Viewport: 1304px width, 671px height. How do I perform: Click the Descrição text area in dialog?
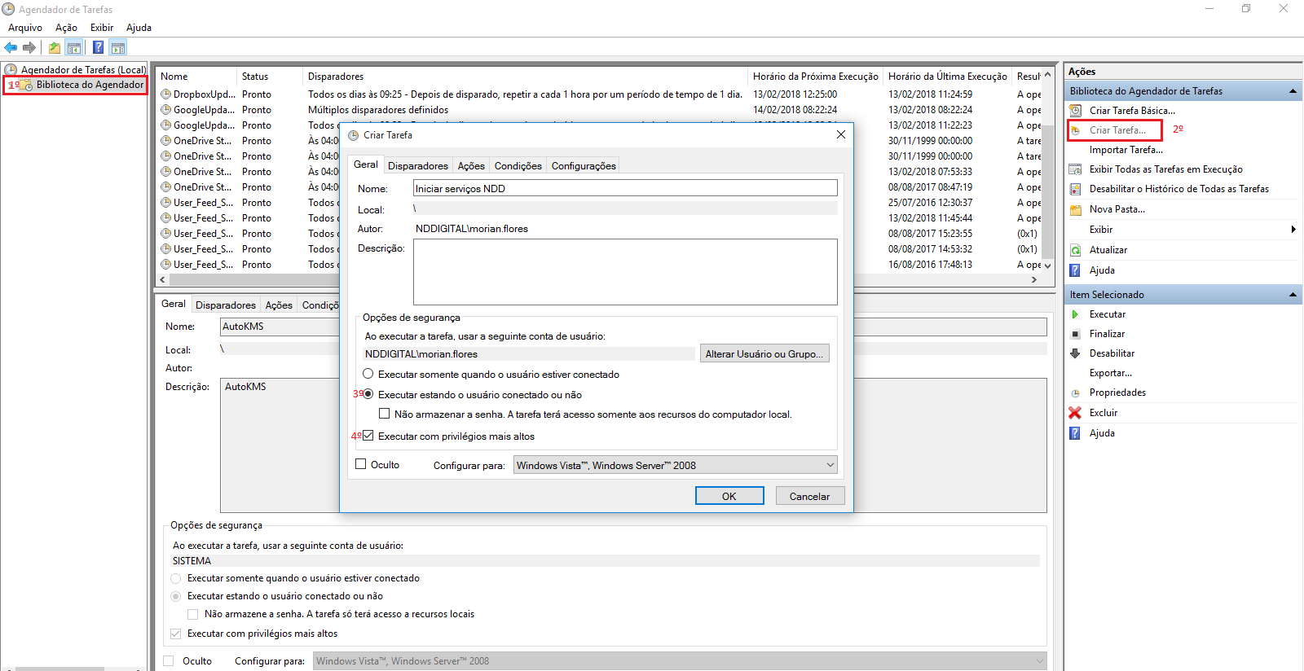click(x=624, y=272)
